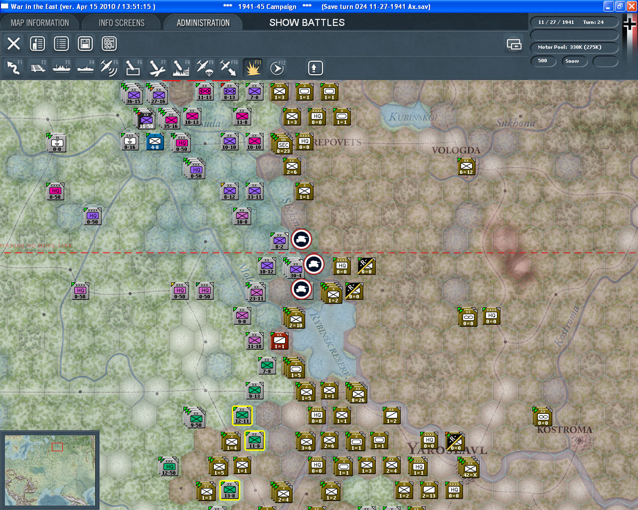Click the Motor Pool 330K readout
Screen dimensions: 638x510
(x=574, y=47)
